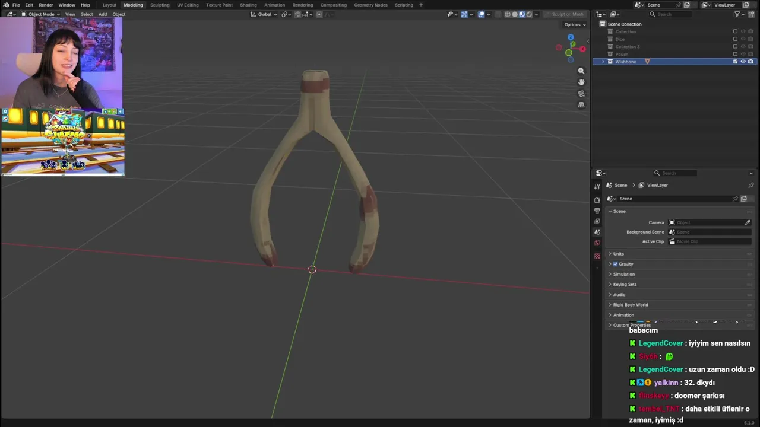Collapse the Scene panel
Image resolution: width=760 pixels, height=427 pixels.
click(619, 211)
